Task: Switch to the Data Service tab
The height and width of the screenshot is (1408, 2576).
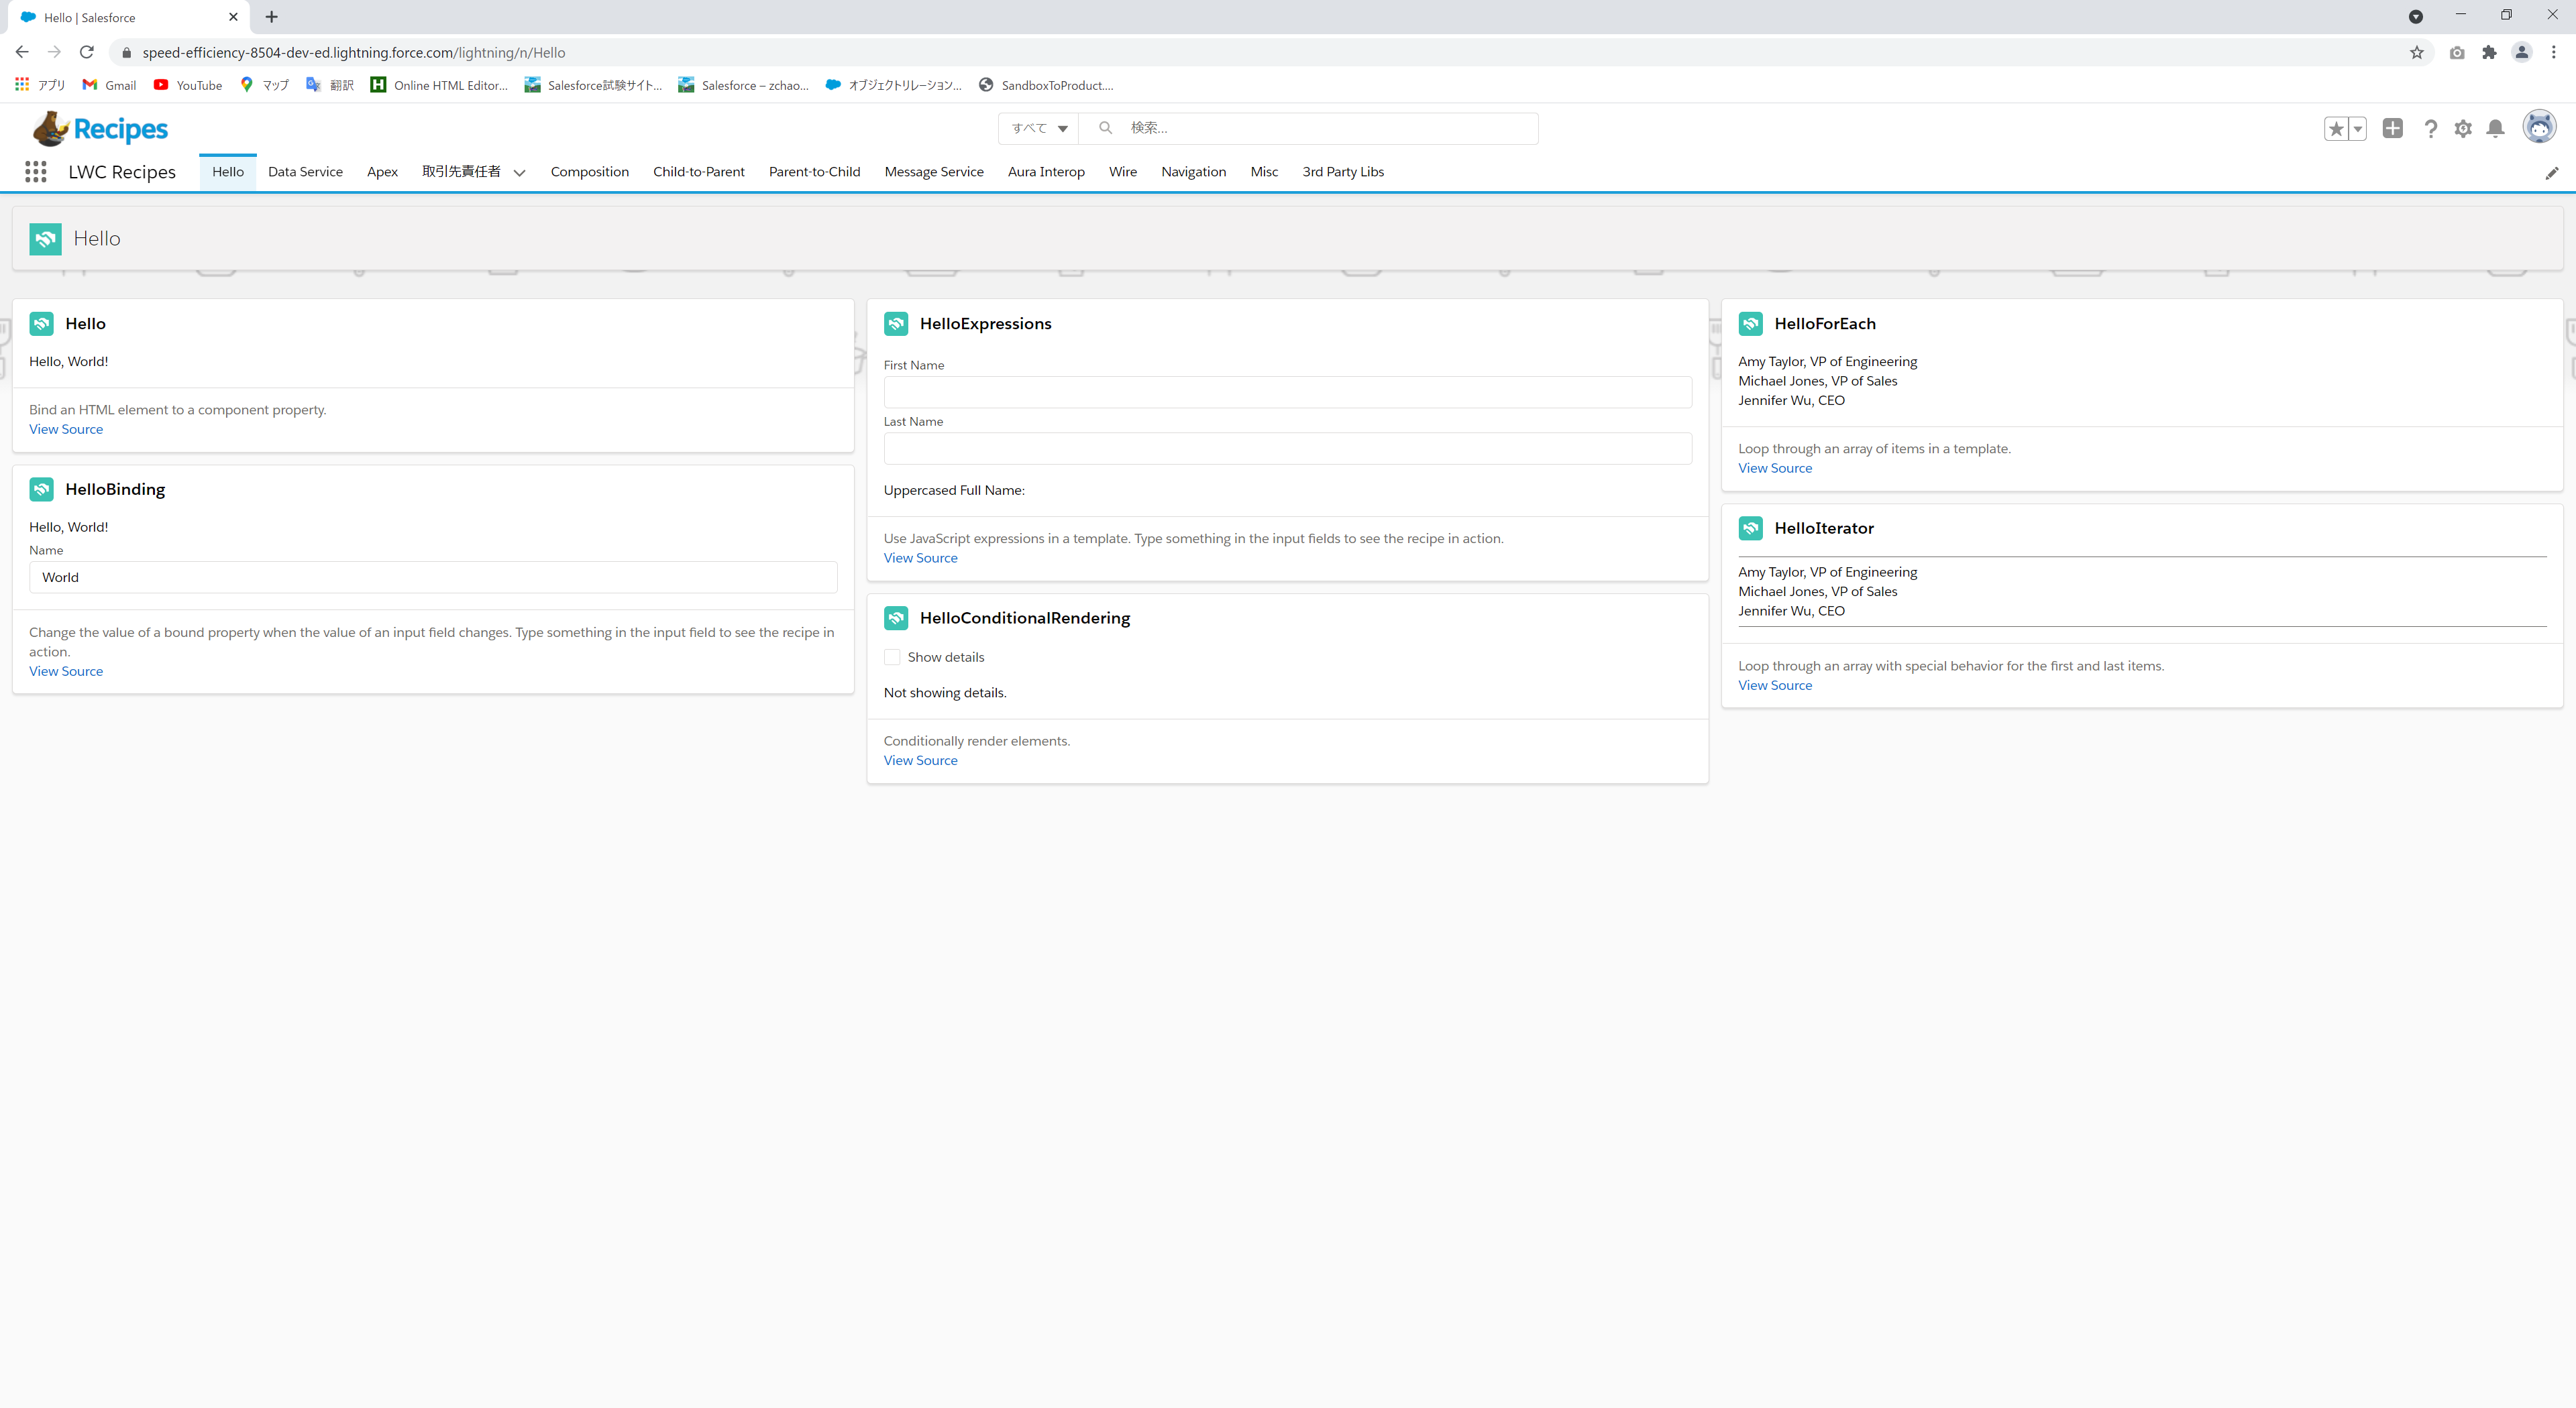Action: pyautogui.click(x=305, y=172)
